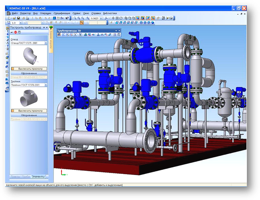Click the create object arrow in pipeline panel
260x200 pixels.
click(x=12, y=32)
